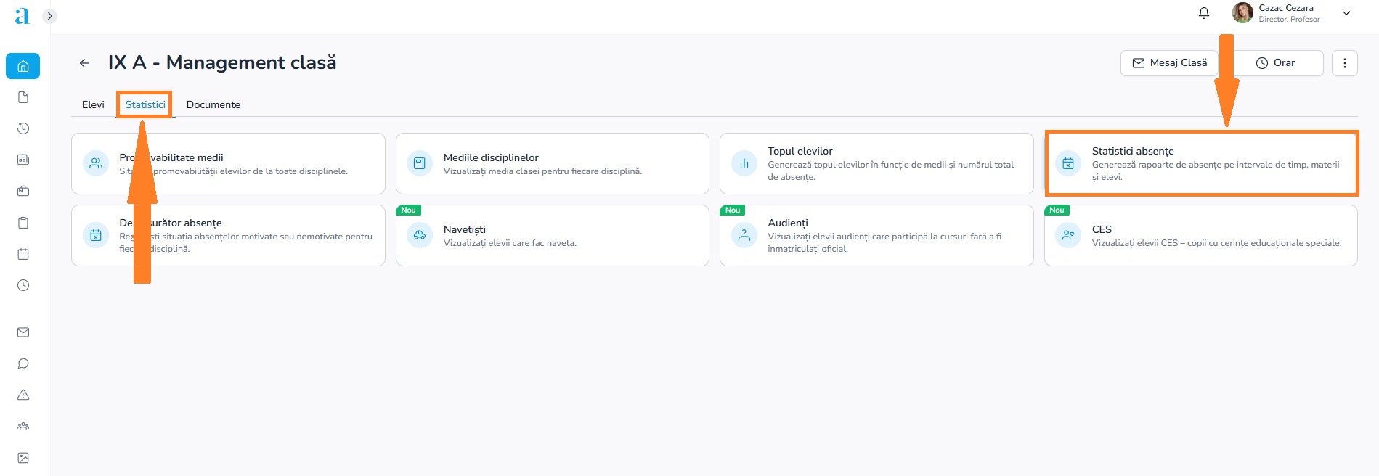1379x476 pixels.
Task: Open the three-dot more options menu
Action: click(x=1344, y=63)
